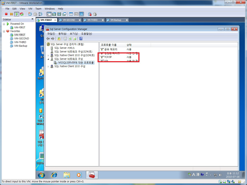Screen dimensions: 247x185
Task: Click the Refresh toolbar icon
Action: pos(70,39)
